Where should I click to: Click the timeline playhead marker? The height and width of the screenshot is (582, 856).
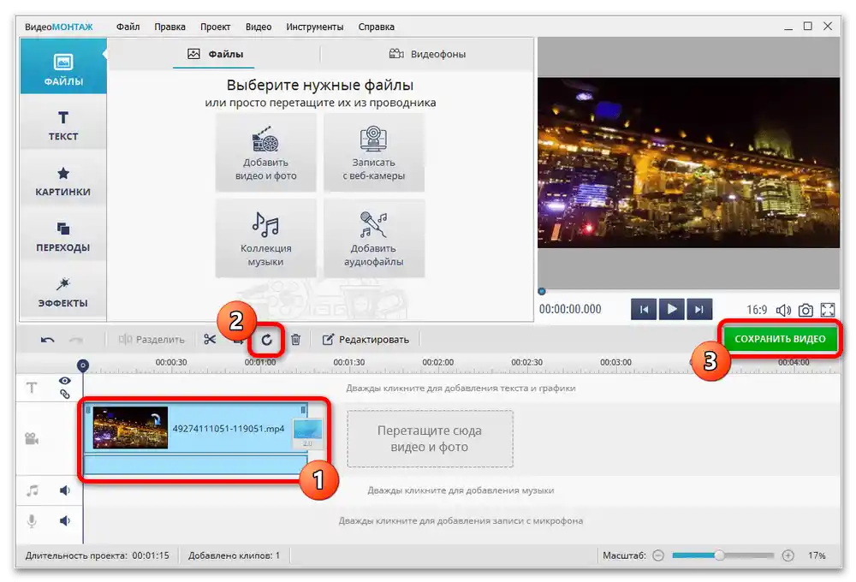pos(83,365)
